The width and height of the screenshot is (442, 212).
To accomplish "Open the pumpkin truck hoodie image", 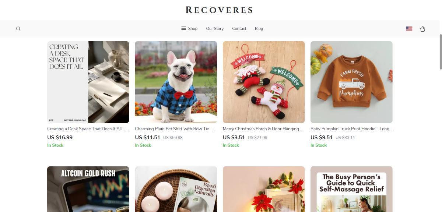I will pyautogui.click(x=351, y=82).
